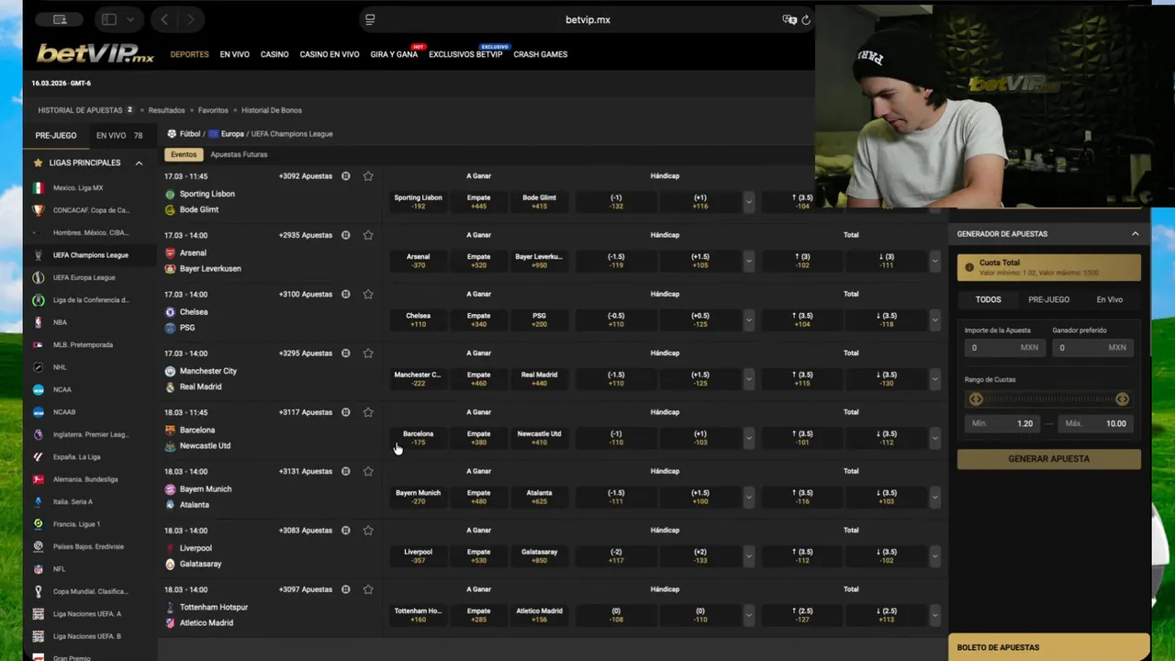This screenshot has height=661, width=1175.
Task: Collapse Ligas Principales section
Action: point(139,163)
